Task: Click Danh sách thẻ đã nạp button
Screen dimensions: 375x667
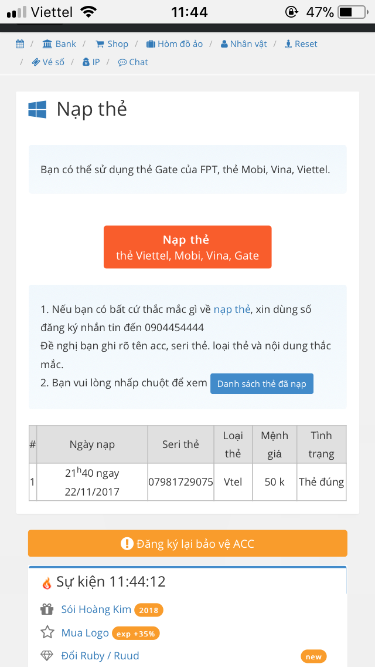Action: (x=262, y=383)
